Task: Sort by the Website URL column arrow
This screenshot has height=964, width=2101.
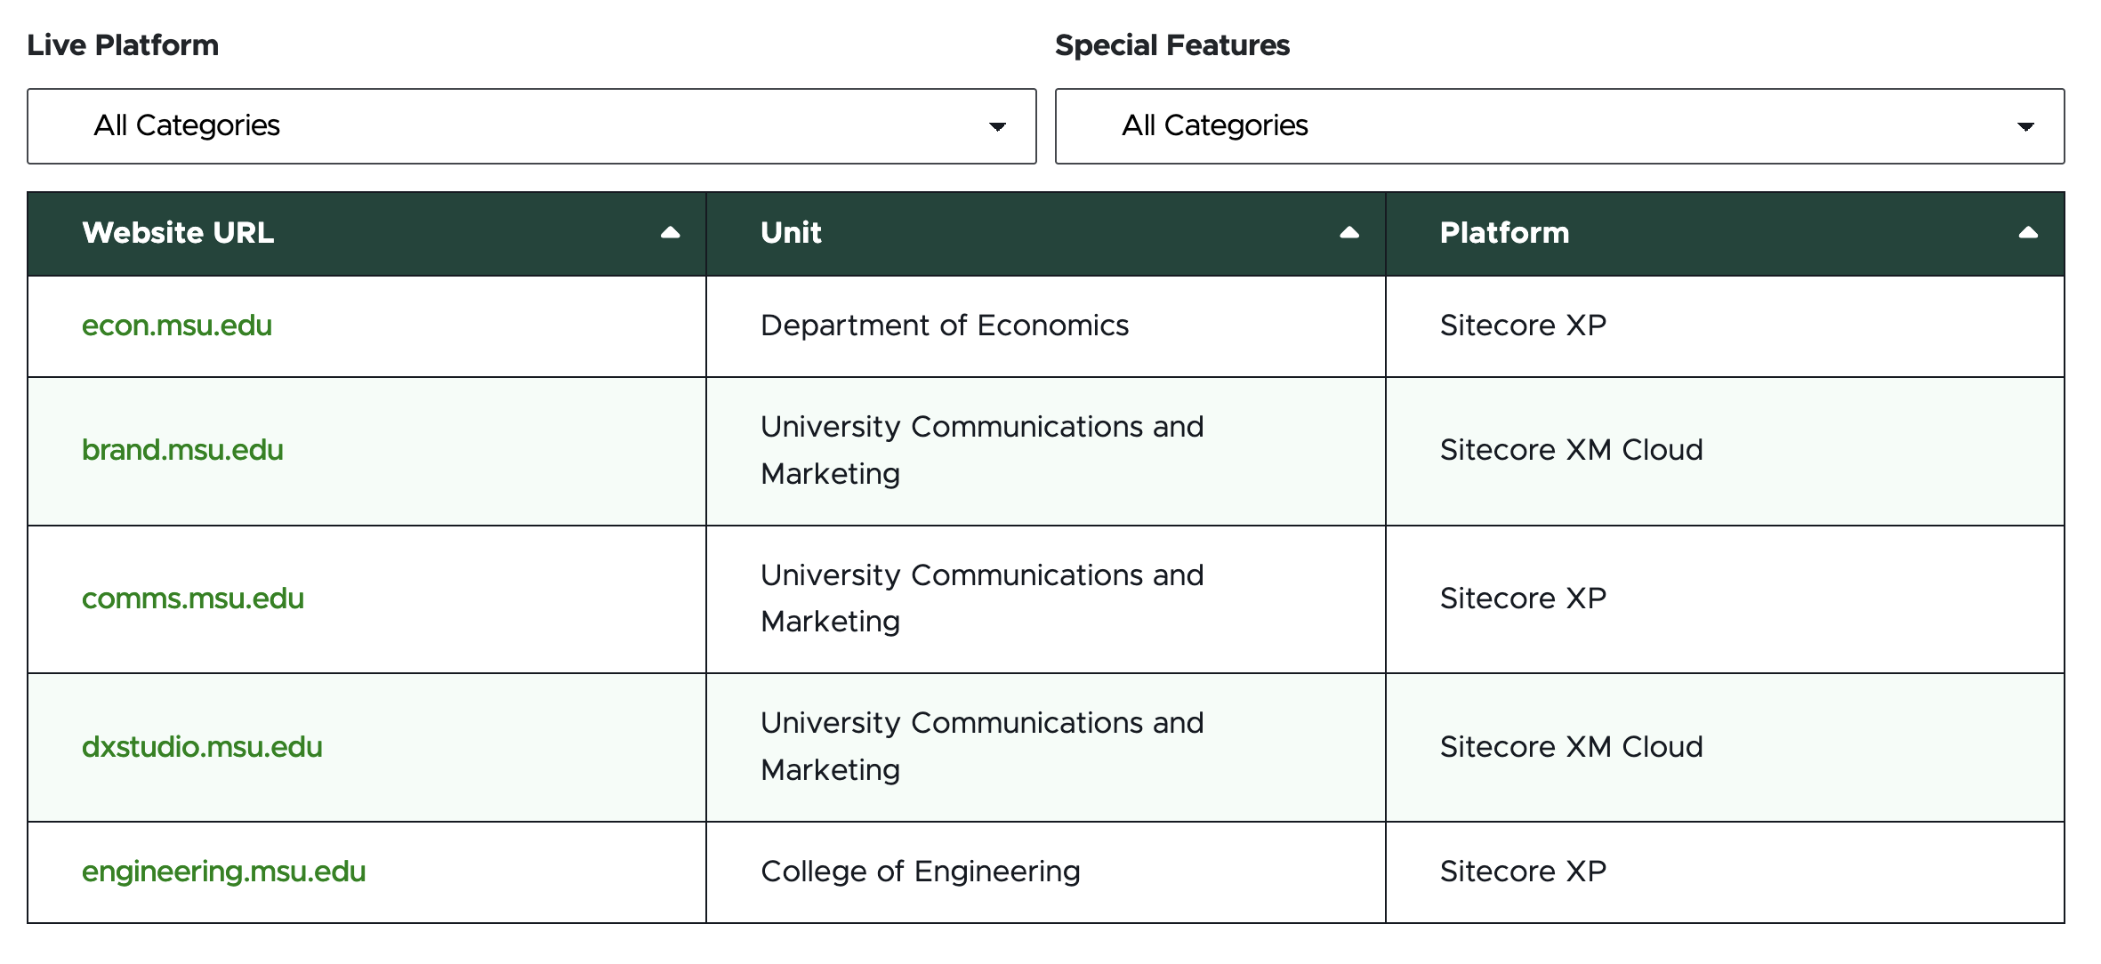Action: tap(670, 233)
